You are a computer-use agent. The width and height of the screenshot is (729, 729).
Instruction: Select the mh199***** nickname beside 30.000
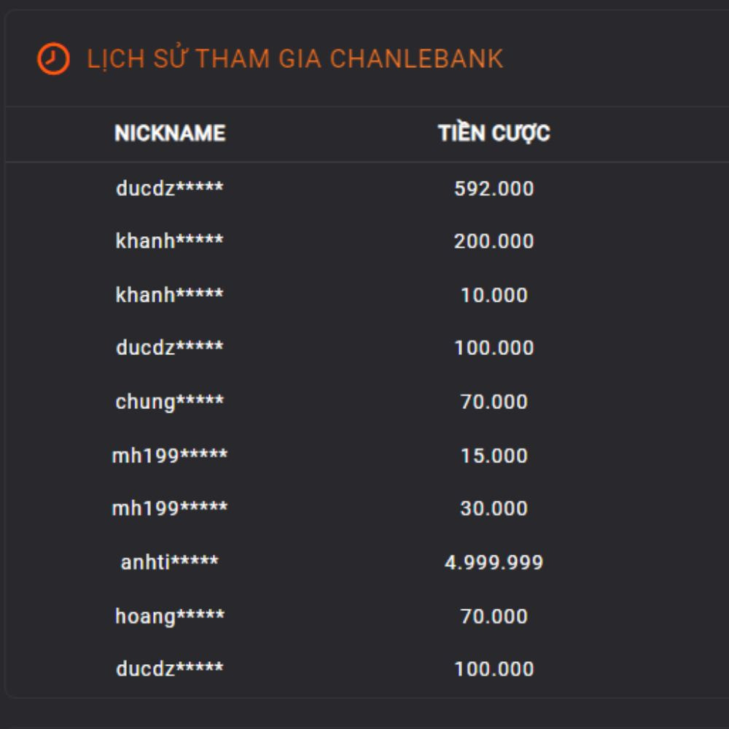tap(170, 508)
